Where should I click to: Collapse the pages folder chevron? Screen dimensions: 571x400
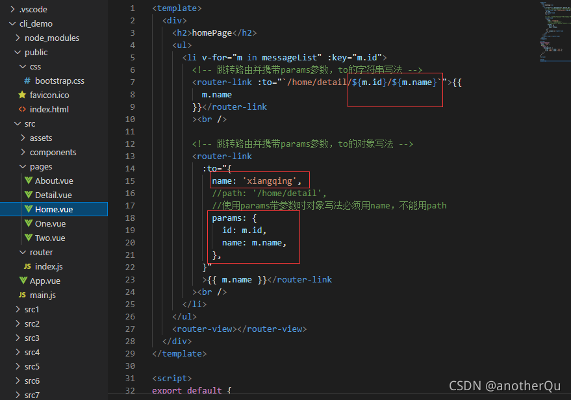[x=23, y=167]
